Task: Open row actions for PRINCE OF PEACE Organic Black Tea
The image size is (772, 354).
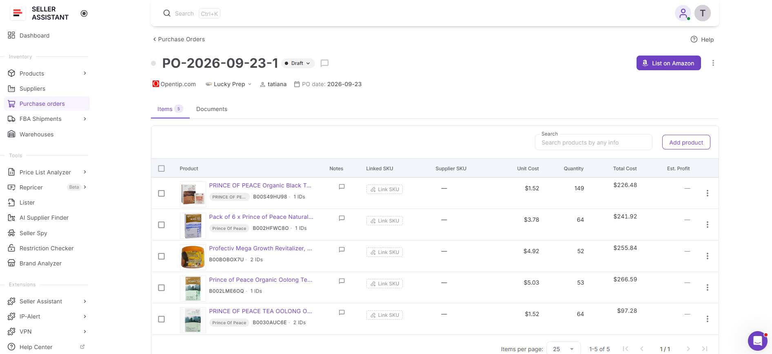Action: point(708,193)
